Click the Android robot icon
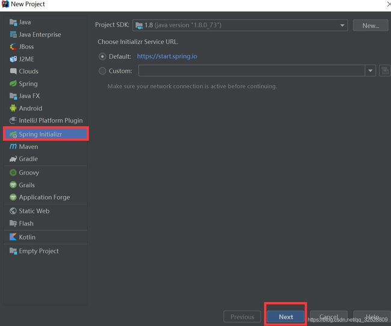 coord(13,108)
